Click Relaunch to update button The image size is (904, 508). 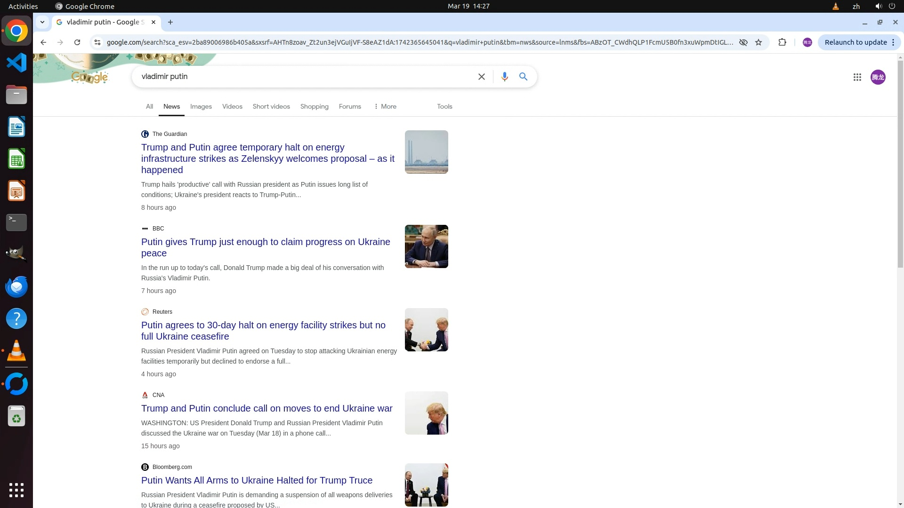click(x=855, y=42)
